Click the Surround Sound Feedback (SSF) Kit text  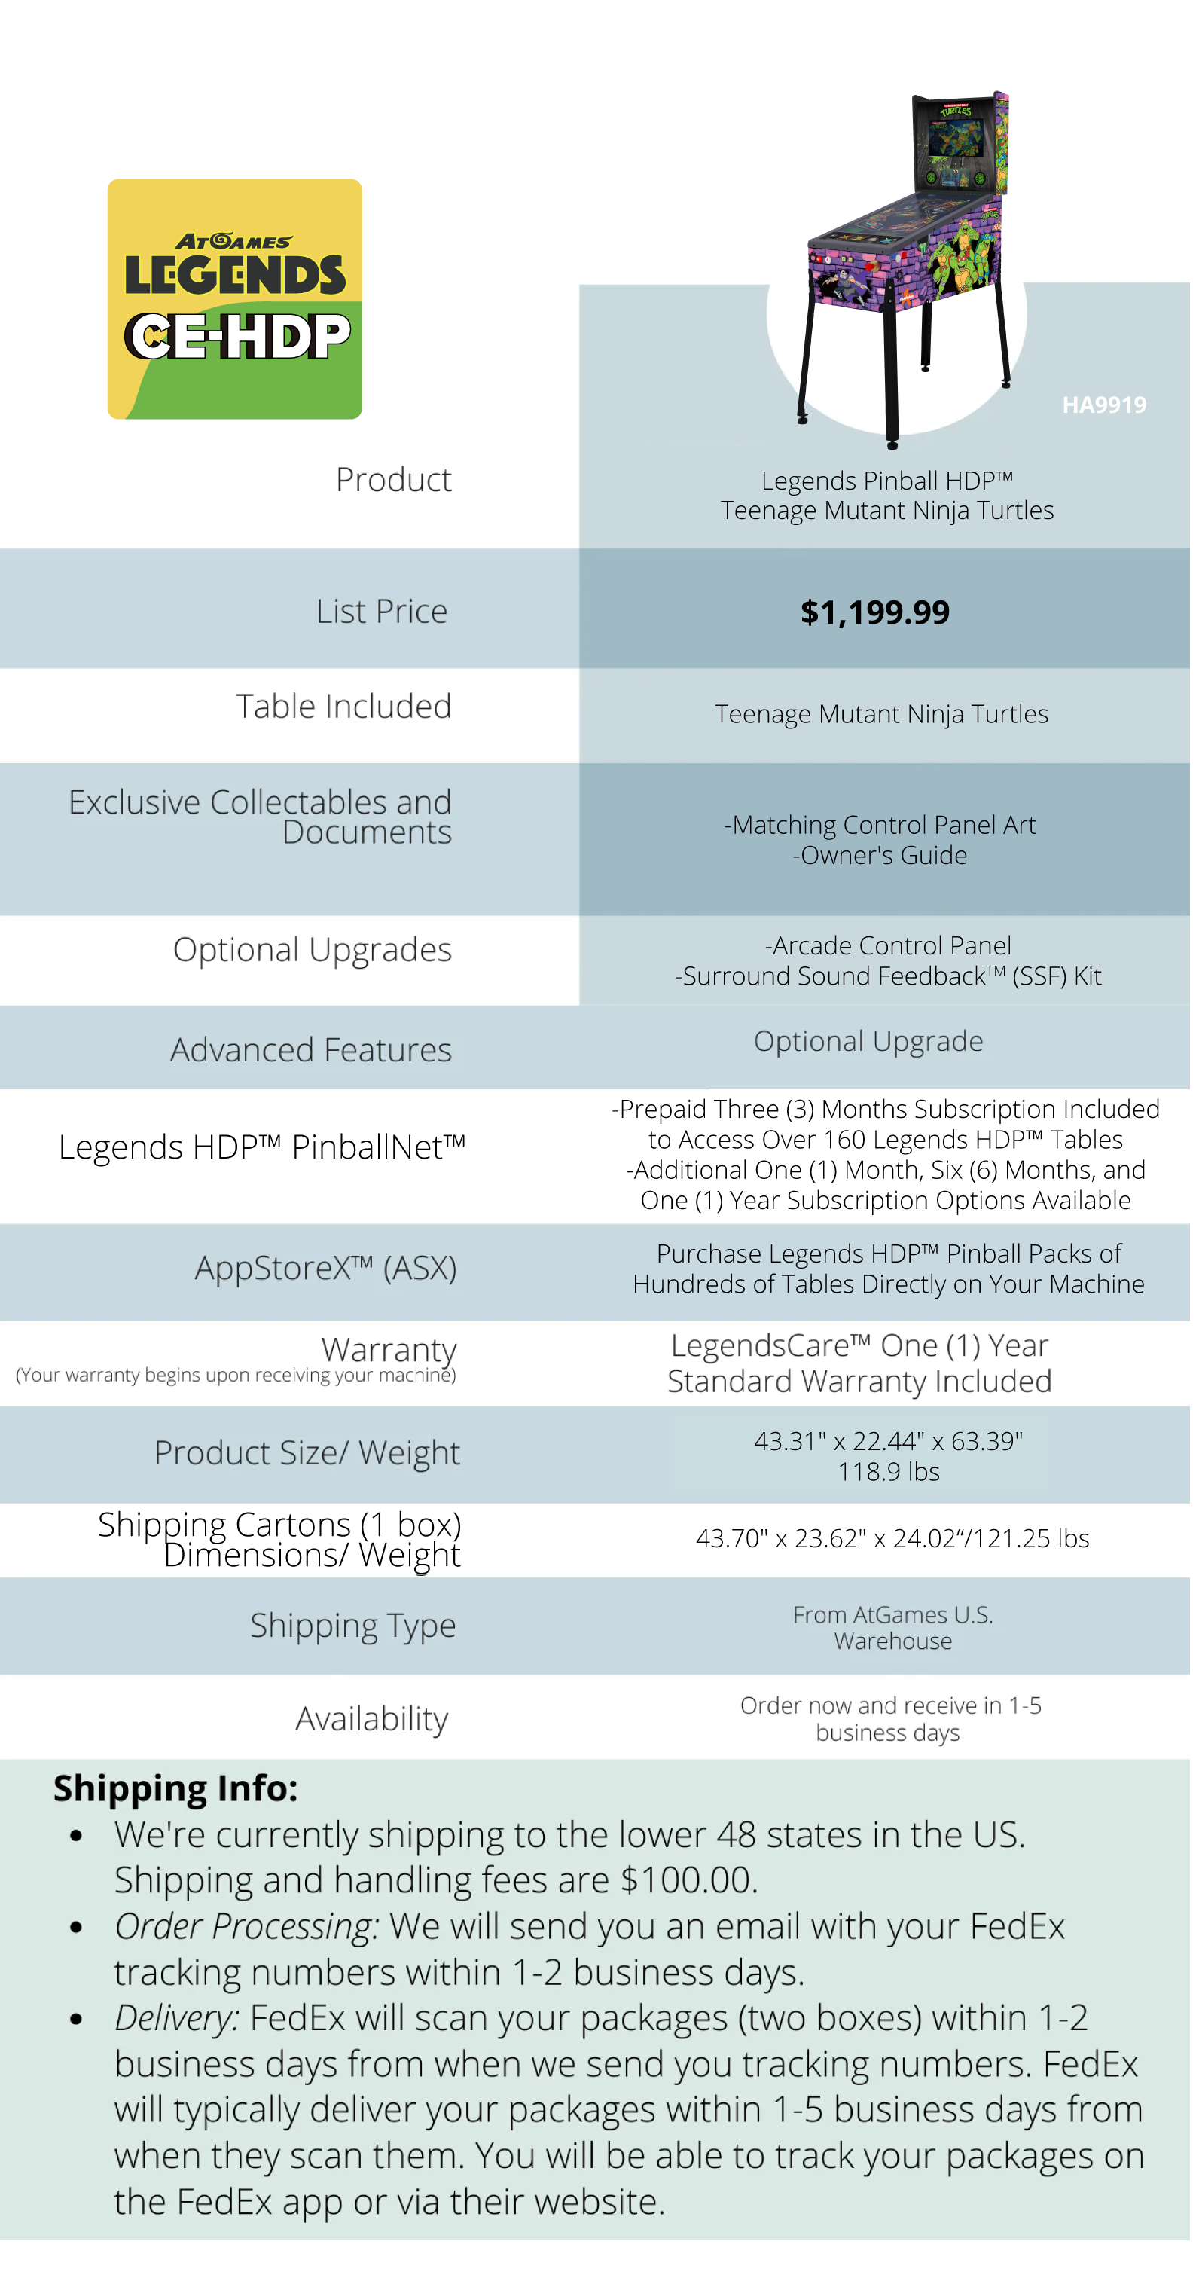pos(887,976)
